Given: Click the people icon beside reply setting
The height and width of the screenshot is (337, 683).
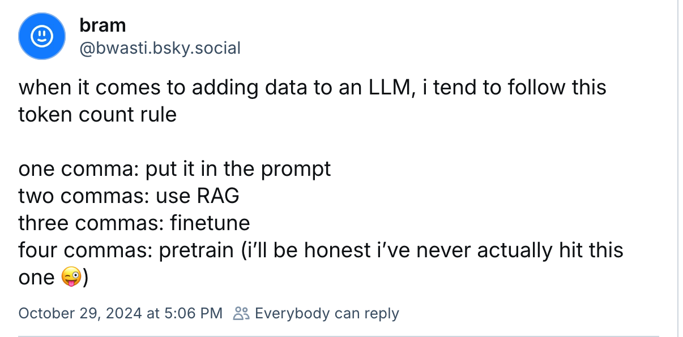Looking at the screenshot, I should pos(241,313).
